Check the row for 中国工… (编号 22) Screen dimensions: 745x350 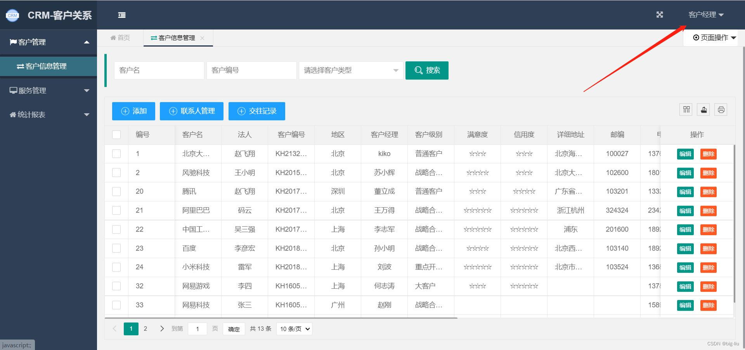click(x=116, y=229)
